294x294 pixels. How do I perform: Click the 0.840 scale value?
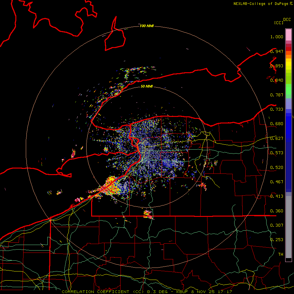[277, 80]
